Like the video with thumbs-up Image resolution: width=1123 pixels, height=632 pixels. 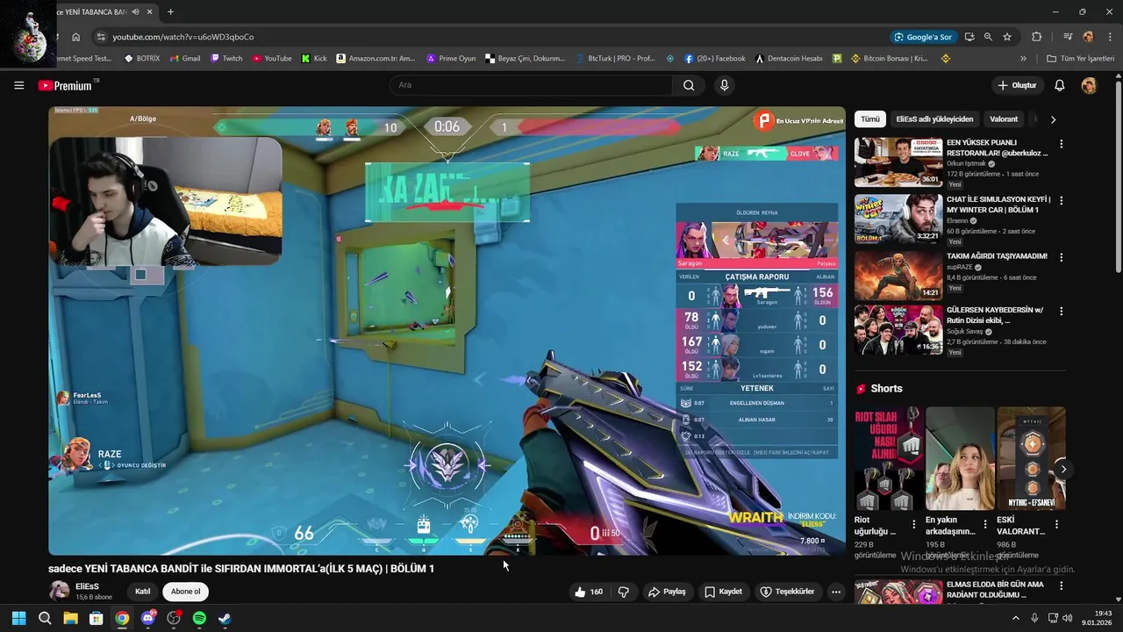588,592
